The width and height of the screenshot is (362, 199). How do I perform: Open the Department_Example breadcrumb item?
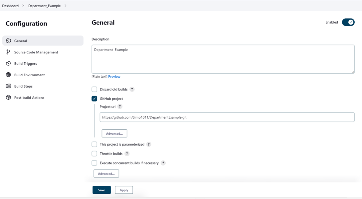(44, 6)
